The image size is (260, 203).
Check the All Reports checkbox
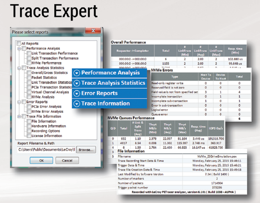[19, 44]
